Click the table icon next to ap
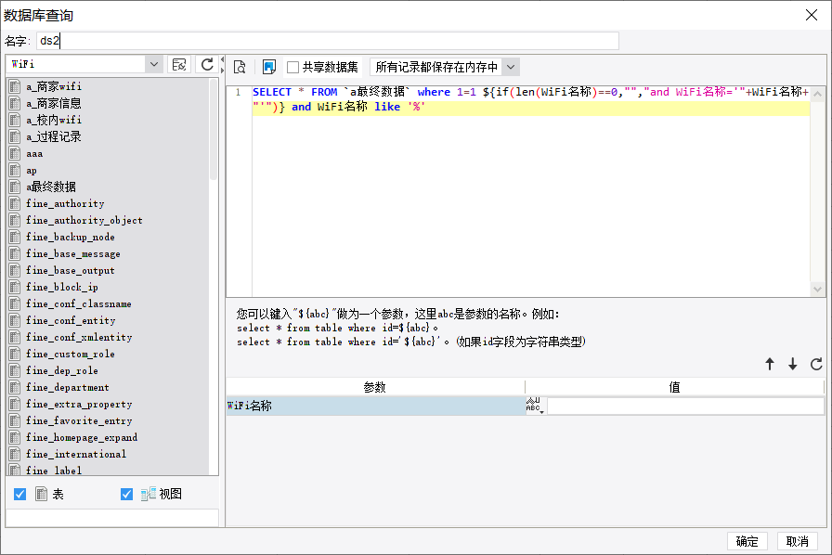The image size is (832, 555). point(15,170)
